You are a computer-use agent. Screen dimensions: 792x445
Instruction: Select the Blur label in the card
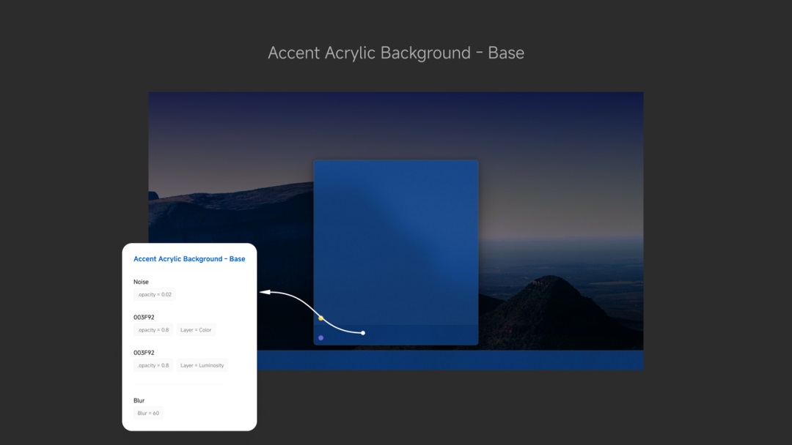(x=139, y=401)
